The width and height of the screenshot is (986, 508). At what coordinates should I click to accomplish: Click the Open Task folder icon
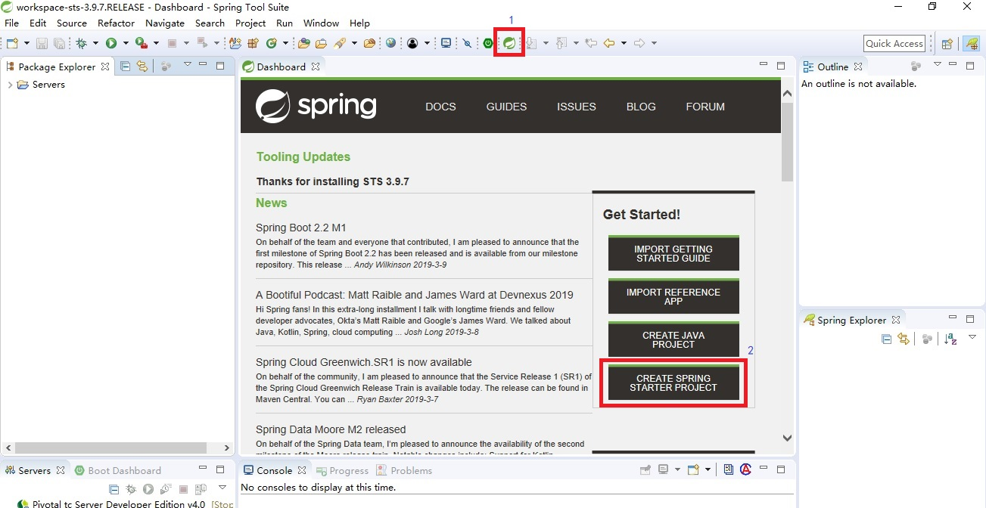[321, 43]
